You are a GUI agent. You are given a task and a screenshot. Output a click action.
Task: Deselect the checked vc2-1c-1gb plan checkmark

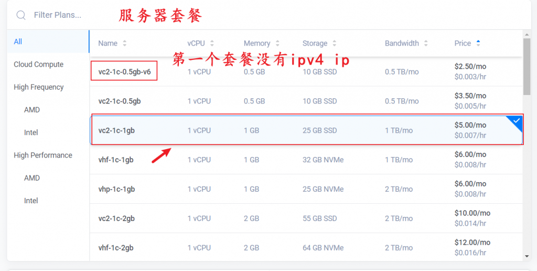516,121
